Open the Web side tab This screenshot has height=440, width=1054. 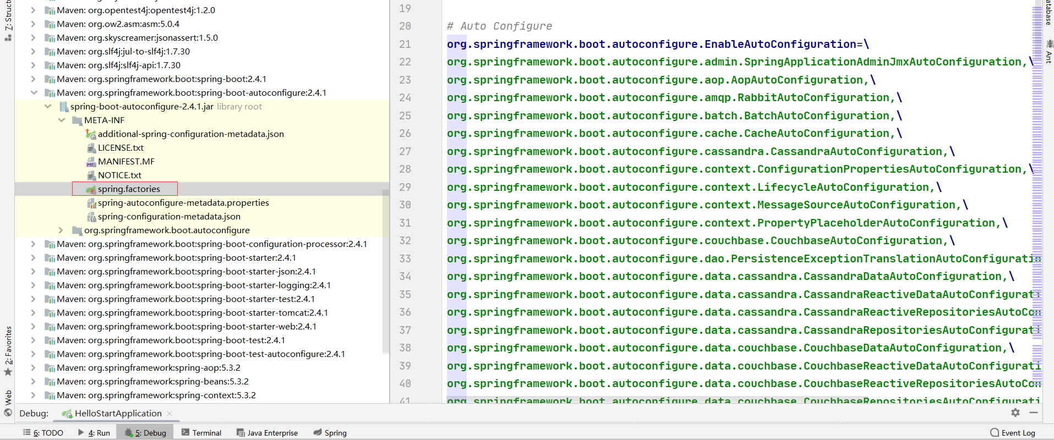(8, 403)
